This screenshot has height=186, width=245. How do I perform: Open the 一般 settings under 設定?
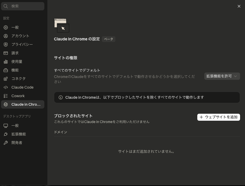(x=23, y=27)
